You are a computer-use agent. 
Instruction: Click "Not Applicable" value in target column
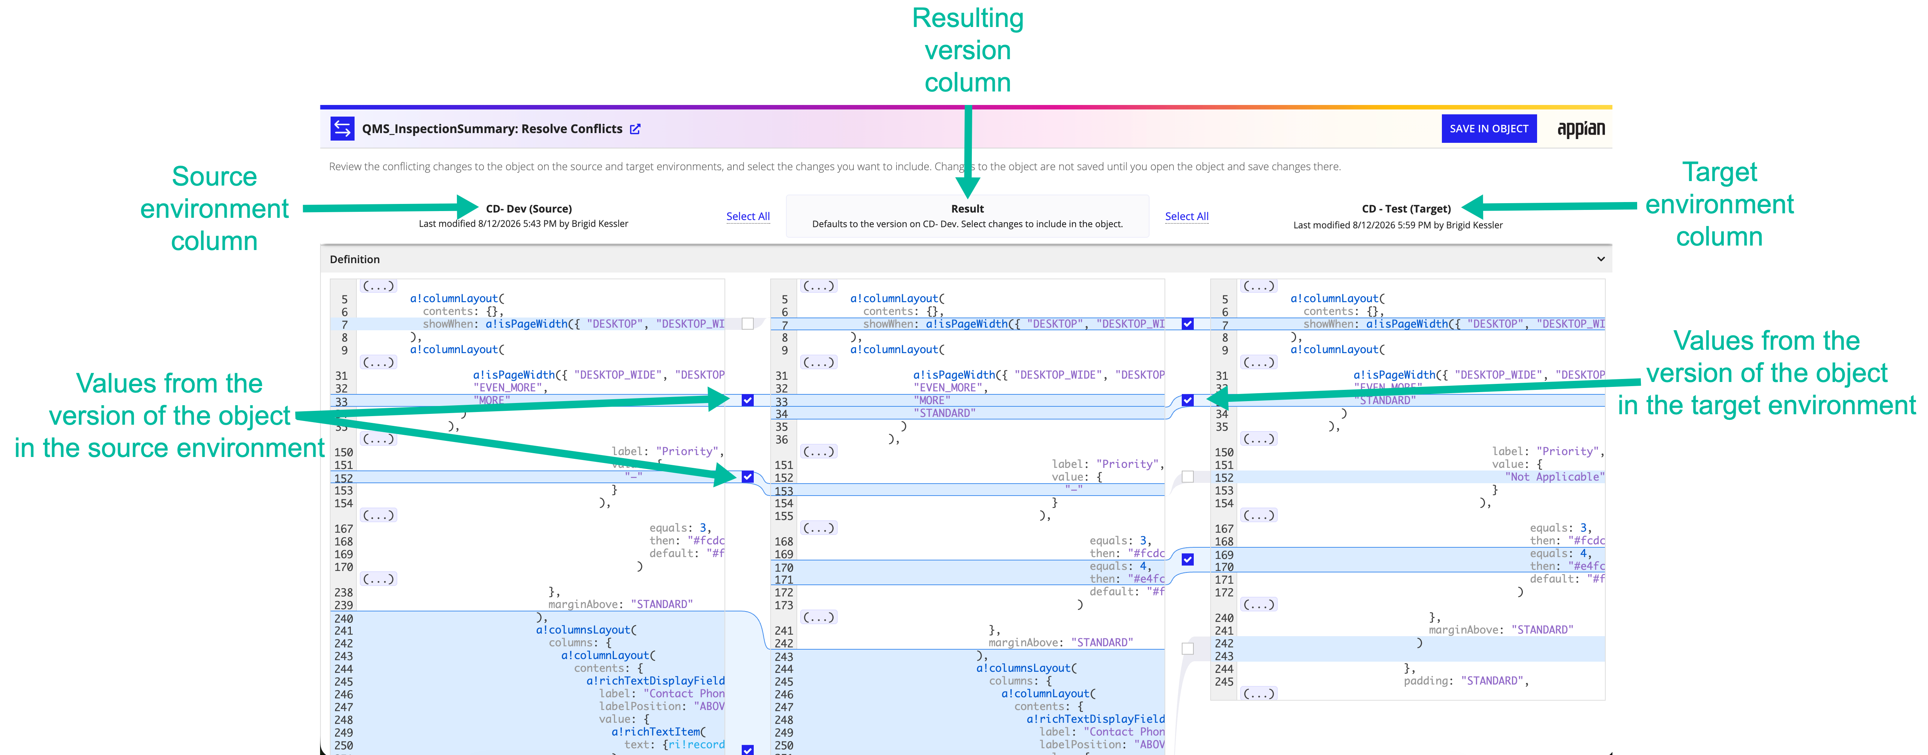pos(1554,476)
